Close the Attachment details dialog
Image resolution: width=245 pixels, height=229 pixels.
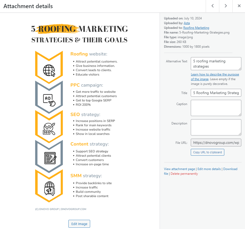(x=239, y=6)
